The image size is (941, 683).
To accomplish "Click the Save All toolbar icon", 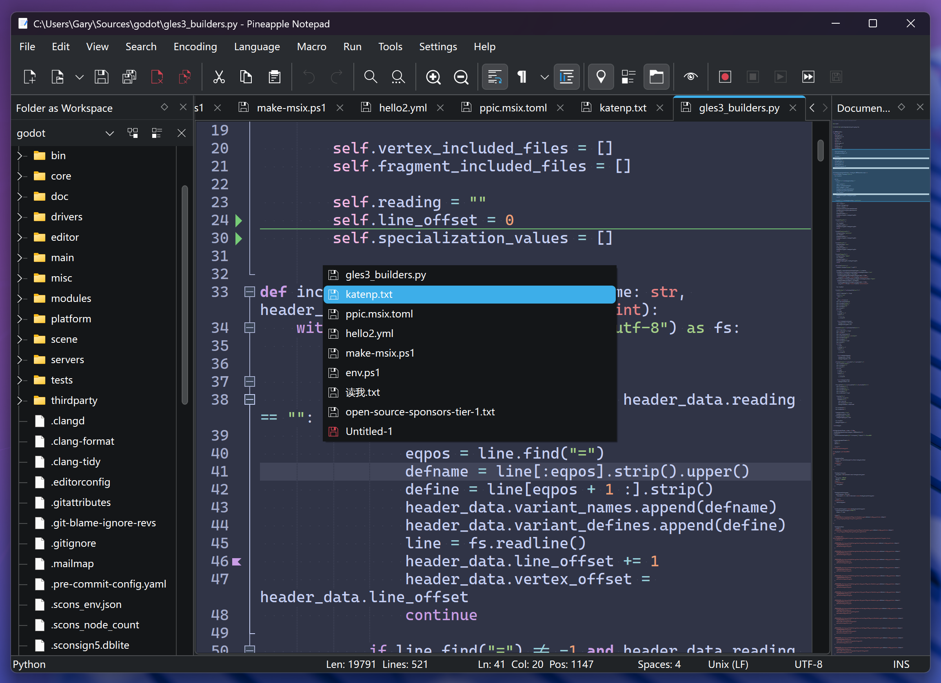I will pos(129,77).
